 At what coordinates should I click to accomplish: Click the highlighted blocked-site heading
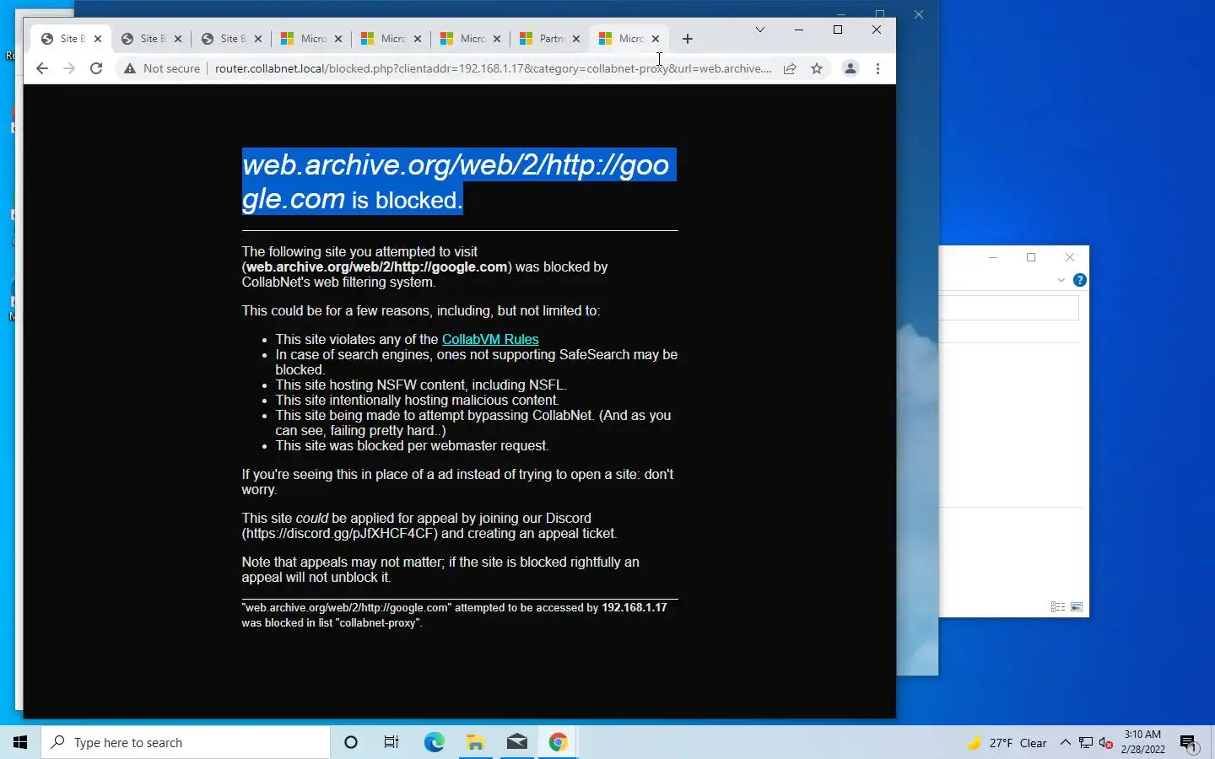(459, 181)
